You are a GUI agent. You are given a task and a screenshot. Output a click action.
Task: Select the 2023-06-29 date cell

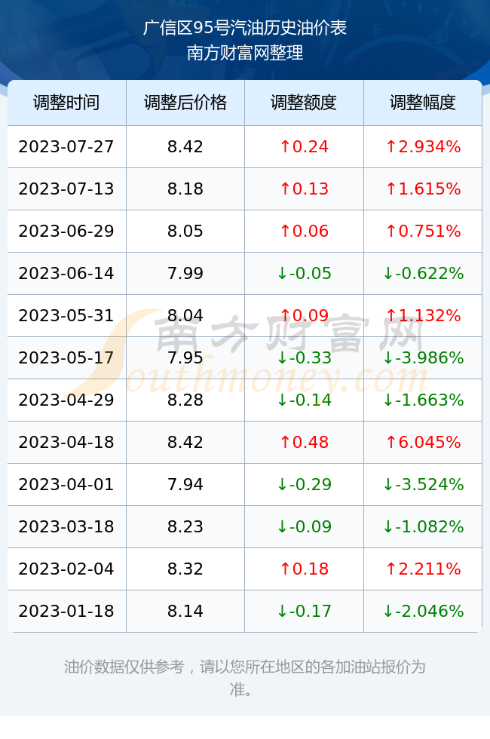(66, 231)
